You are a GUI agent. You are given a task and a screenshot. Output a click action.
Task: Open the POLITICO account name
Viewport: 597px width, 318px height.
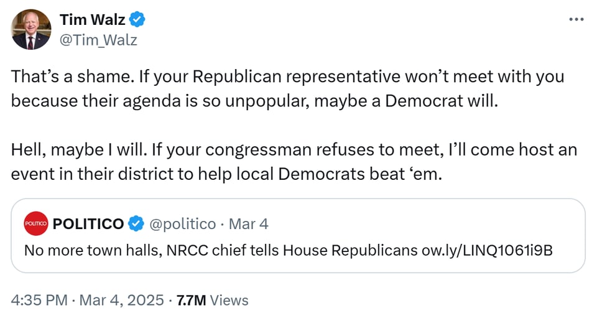[88, 224]
